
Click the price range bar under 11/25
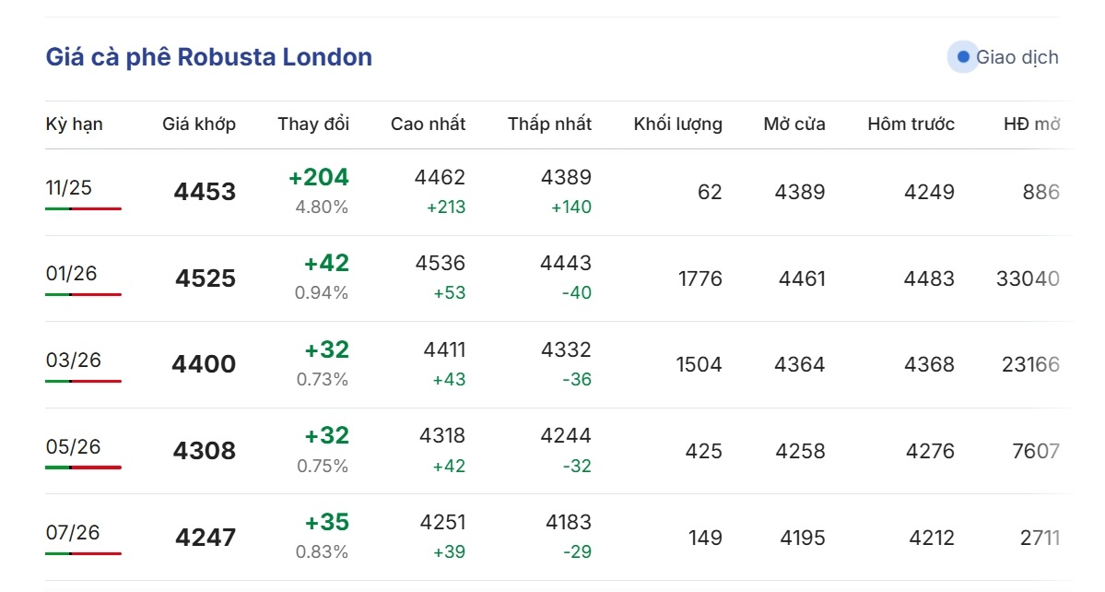click(x=83, y=208)
